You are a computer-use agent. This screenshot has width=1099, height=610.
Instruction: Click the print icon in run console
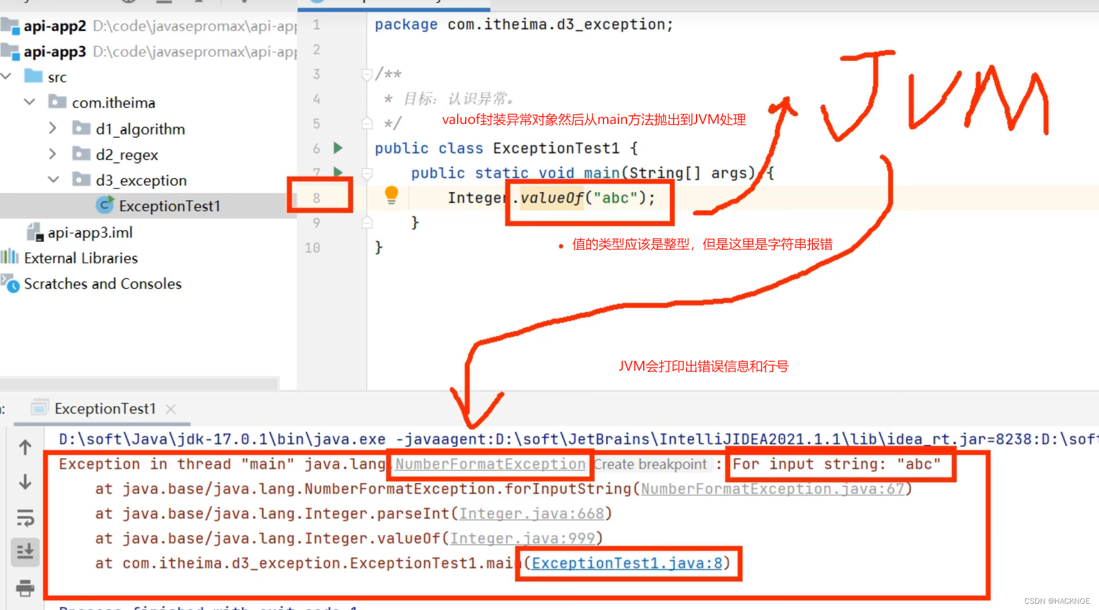25,587
